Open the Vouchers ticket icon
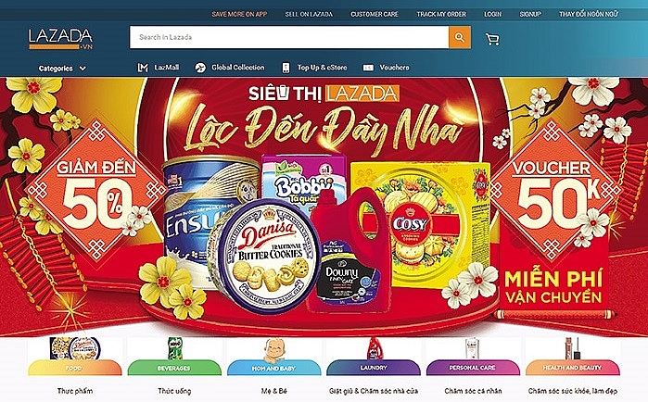 pyautogui.click(x=368, y=68)
